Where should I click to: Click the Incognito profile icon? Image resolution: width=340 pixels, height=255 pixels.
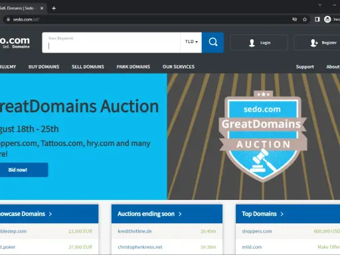point(327,19)
